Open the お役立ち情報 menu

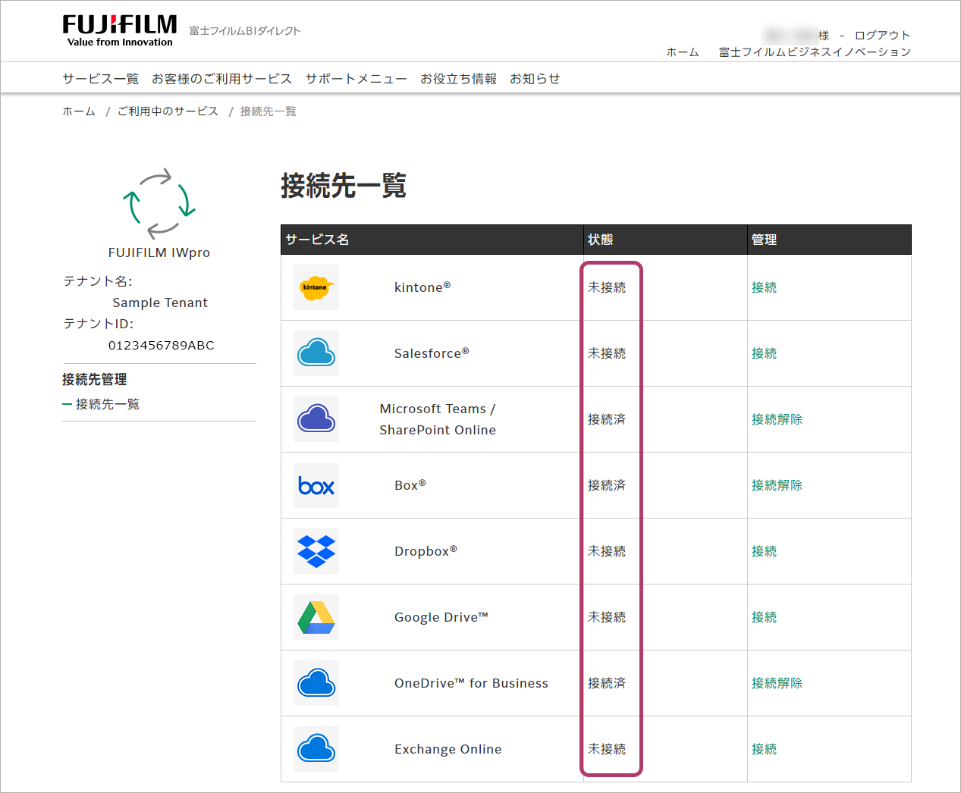[459, 79]
